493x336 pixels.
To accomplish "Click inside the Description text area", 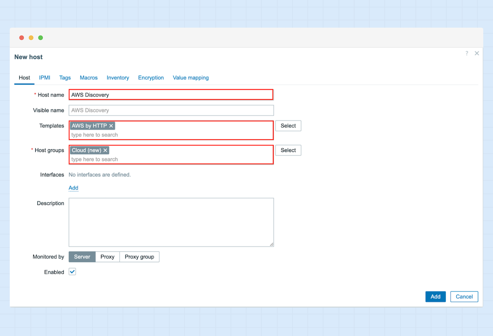I will point(171,222).
